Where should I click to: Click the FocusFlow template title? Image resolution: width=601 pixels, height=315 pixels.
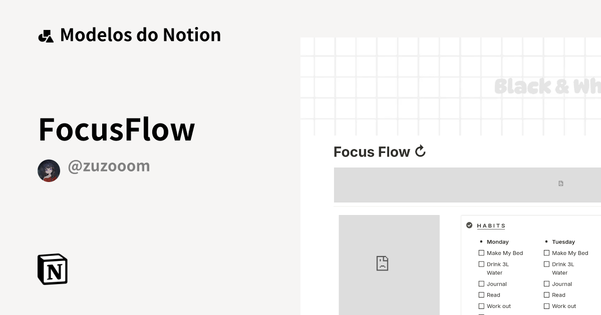click(116, 129)
